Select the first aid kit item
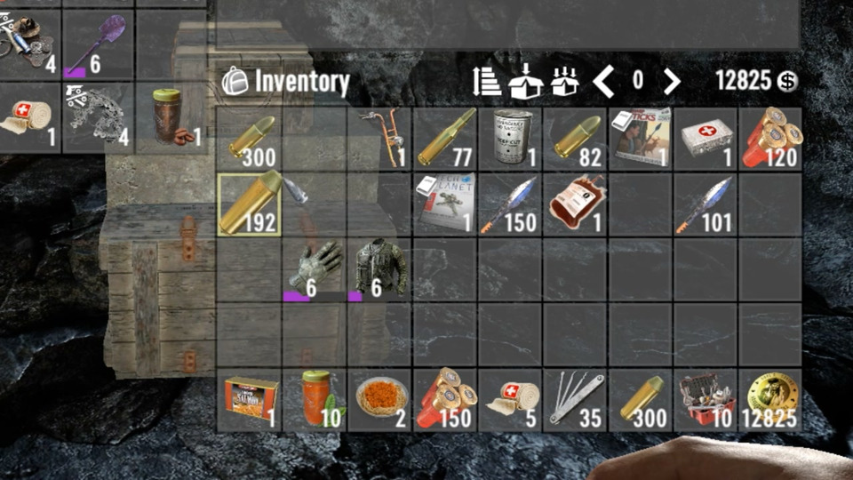This screenshot has height=480, width=853. pyautogui.click(x=706, y=139)
